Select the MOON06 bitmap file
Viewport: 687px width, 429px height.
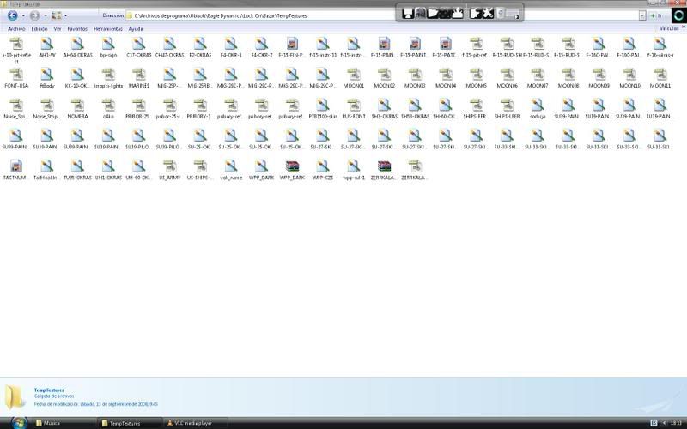(x=507, y=78)
